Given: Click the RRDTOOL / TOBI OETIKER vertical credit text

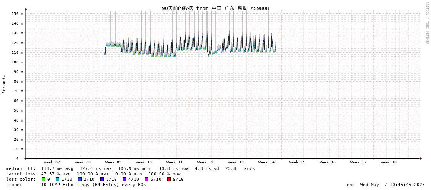Looking at the screenshot, I should (427, 23).
